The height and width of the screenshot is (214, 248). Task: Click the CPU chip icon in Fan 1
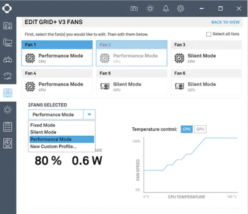tap(30, 58)
